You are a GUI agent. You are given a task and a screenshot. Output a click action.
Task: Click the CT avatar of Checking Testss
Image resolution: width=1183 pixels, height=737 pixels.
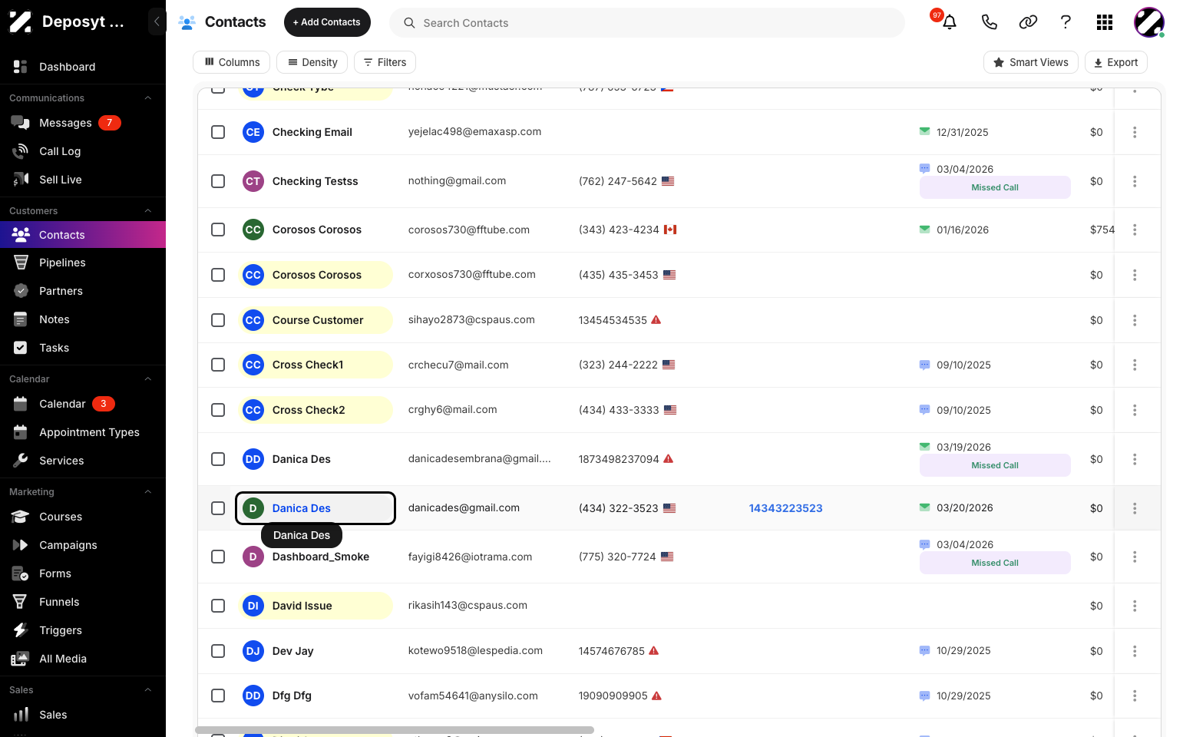click(x=253, y=181)
